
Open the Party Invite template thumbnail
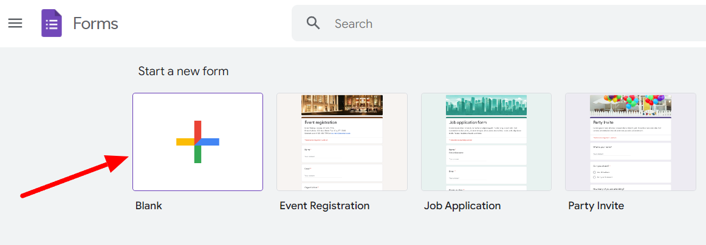point(631,142)
